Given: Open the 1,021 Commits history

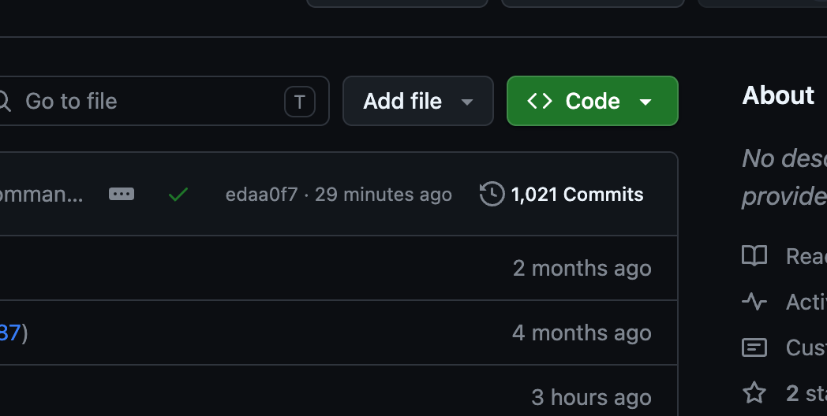Looking at the screenshot, I should (577, 195).
